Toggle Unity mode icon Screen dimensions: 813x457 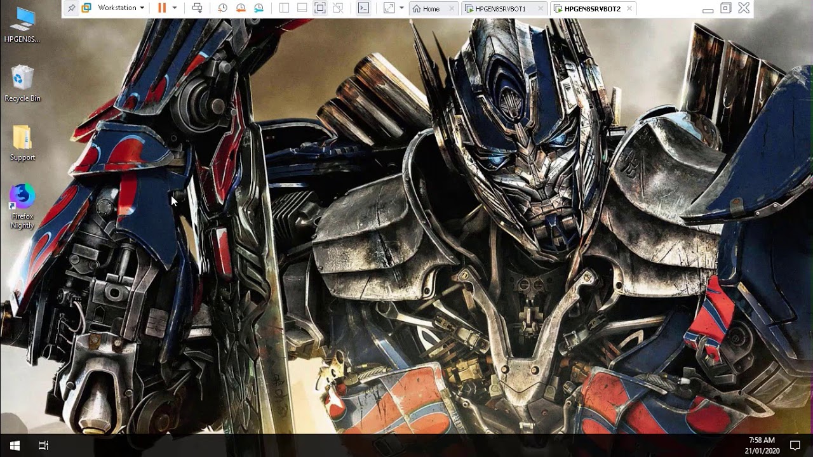pos(339,8)
